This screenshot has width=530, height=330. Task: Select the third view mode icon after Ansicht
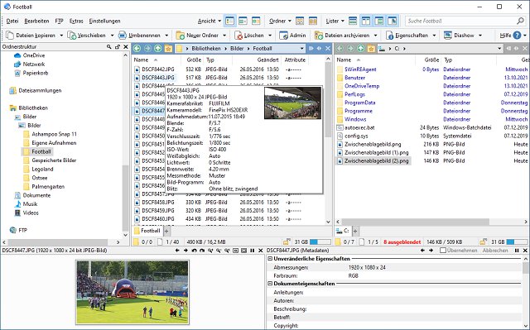[x=256, y=21]
